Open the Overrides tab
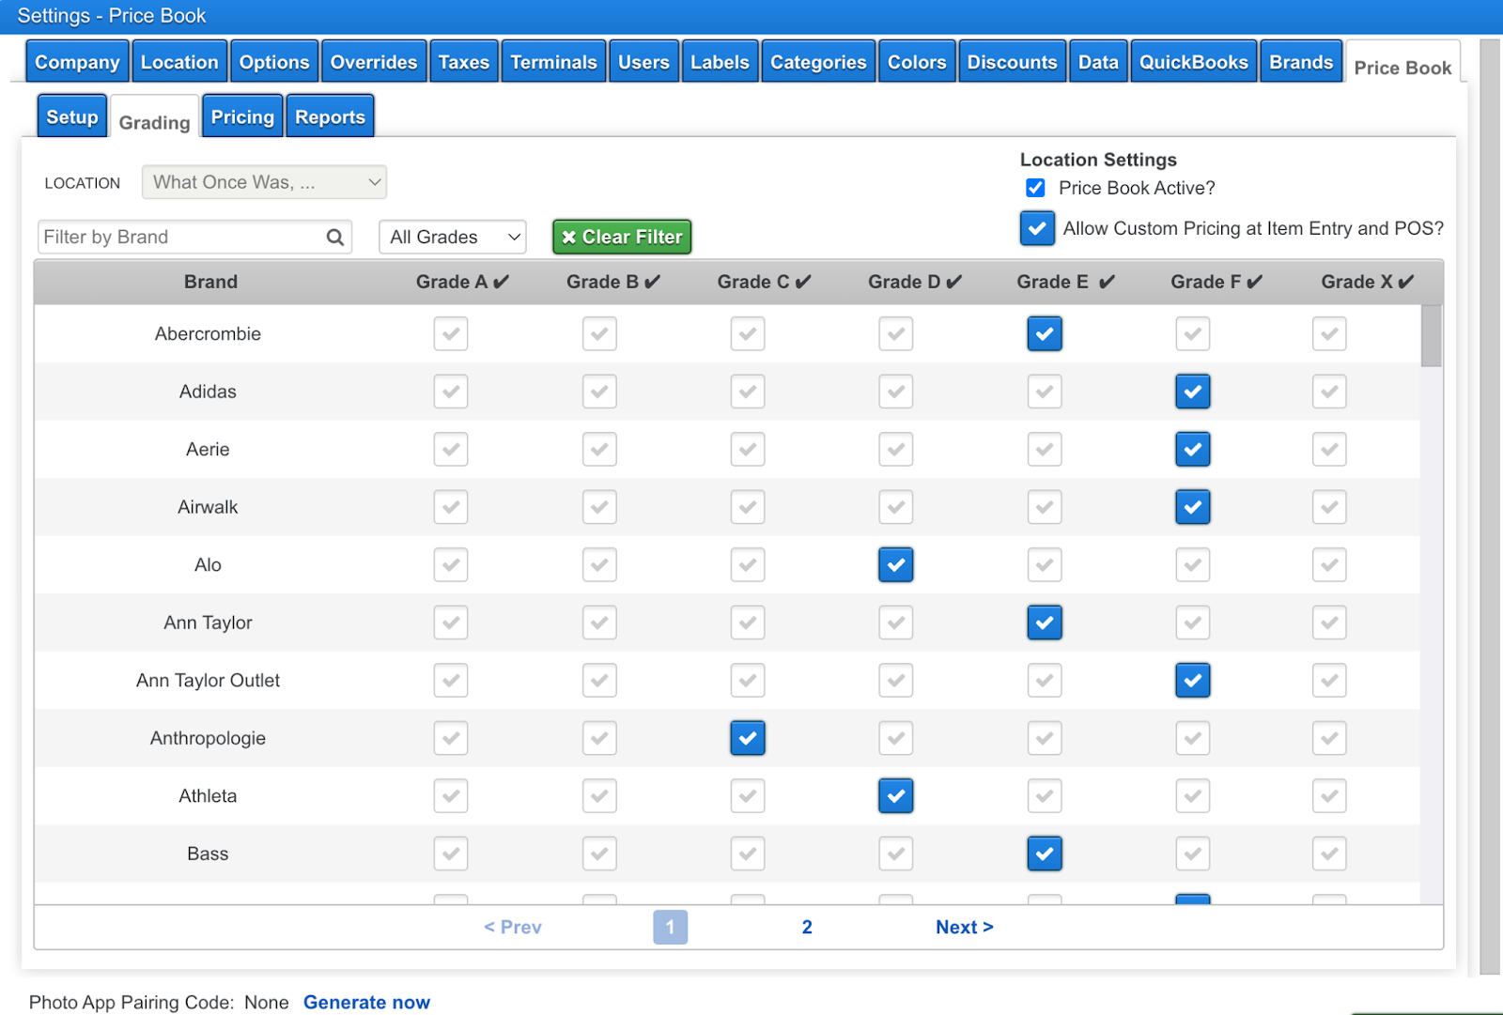The height and width of the screenshot is (1015, 1503). pos(374,62)
